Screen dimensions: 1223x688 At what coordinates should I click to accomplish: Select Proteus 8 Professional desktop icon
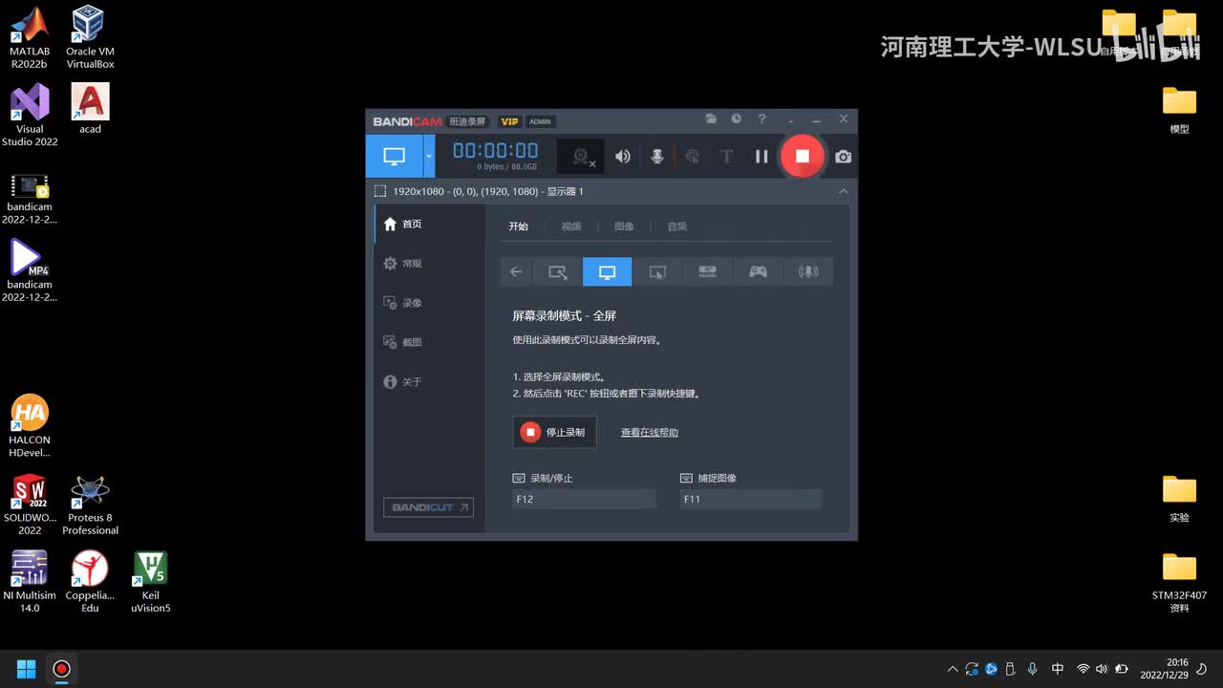point(90,505)
